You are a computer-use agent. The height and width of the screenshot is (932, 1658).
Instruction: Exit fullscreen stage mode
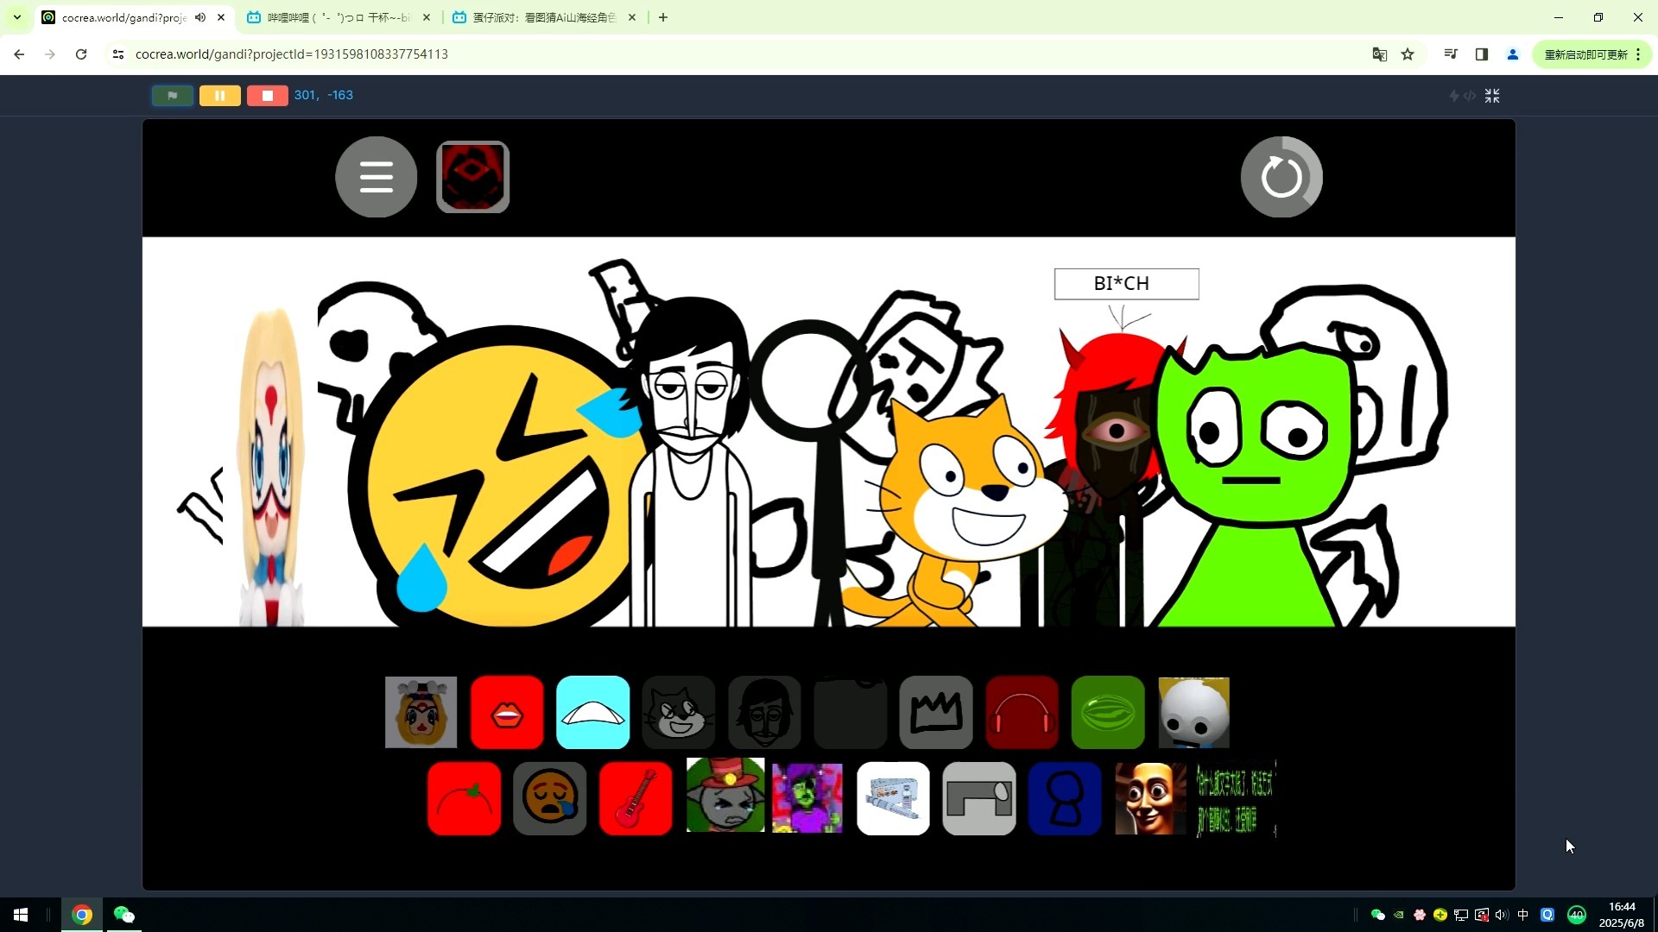tap(1492, 96)
